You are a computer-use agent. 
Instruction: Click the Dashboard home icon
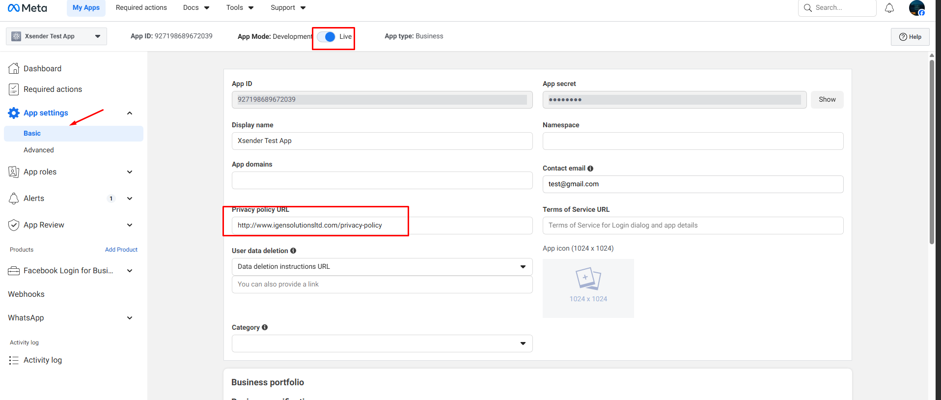coord(14,68)
